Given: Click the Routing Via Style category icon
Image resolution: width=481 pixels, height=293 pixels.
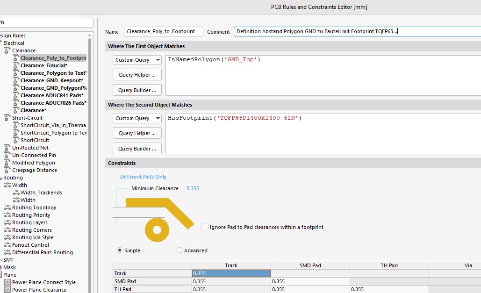Looking at the screenshot, I should tap(7, 237).
